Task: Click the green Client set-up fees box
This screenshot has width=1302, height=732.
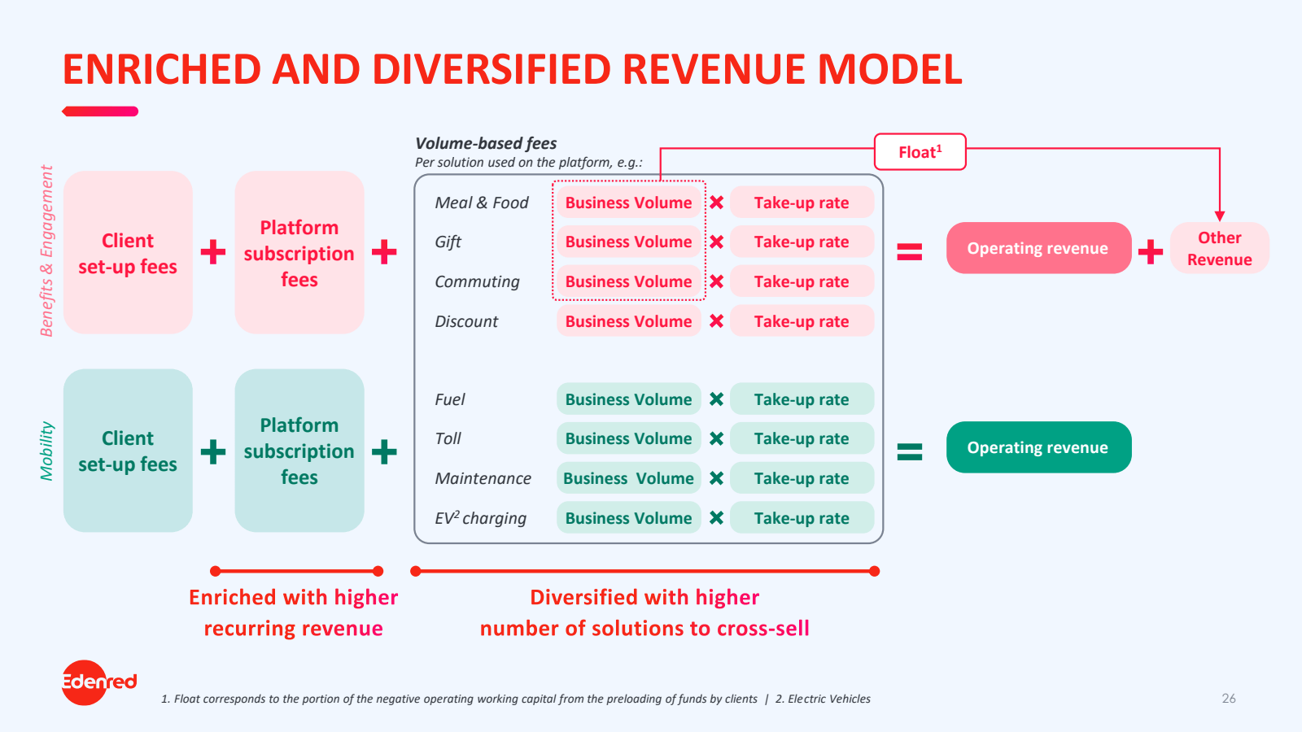Action: (128, 451)
